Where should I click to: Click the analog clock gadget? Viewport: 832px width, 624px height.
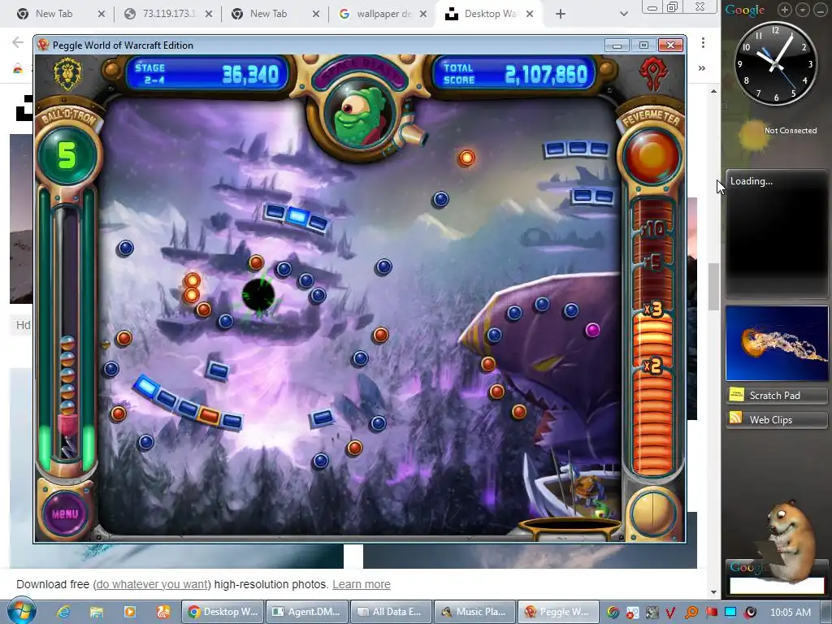coord(775,64)
